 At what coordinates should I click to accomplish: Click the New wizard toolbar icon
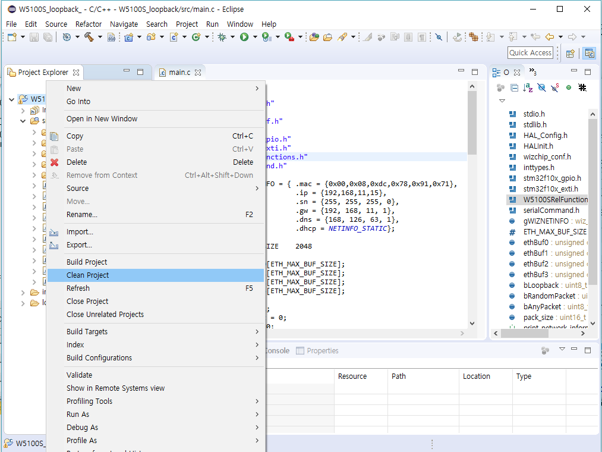tap(12, 37)
